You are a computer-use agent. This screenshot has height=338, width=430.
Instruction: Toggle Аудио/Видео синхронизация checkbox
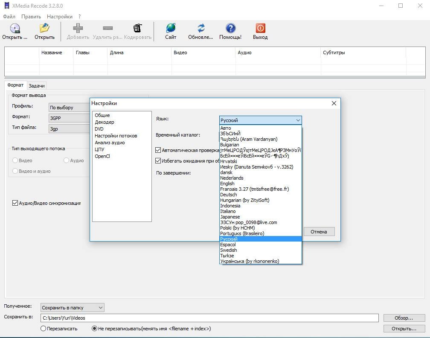(15, 203)
